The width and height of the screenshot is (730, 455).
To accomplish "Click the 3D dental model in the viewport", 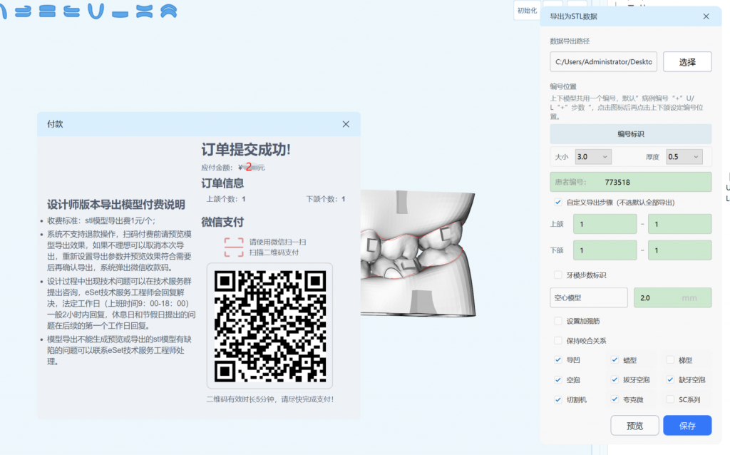I will [418, 254].
